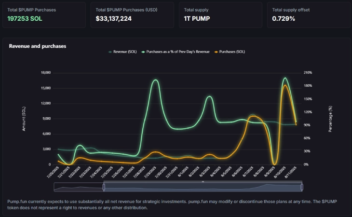The height and width of the screenshot is (217, 352).
Task: Click the Total $PUMP Purchases card
Action: 43,14
